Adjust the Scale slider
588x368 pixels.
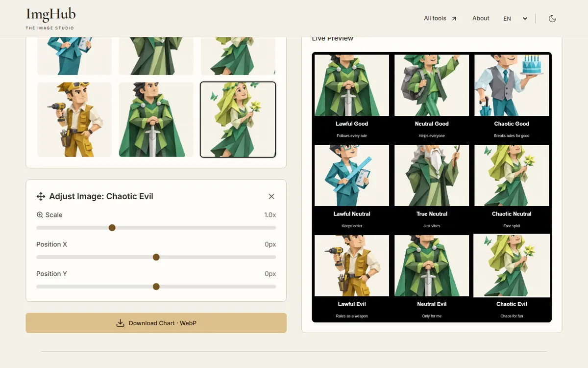tap(156, 228)
